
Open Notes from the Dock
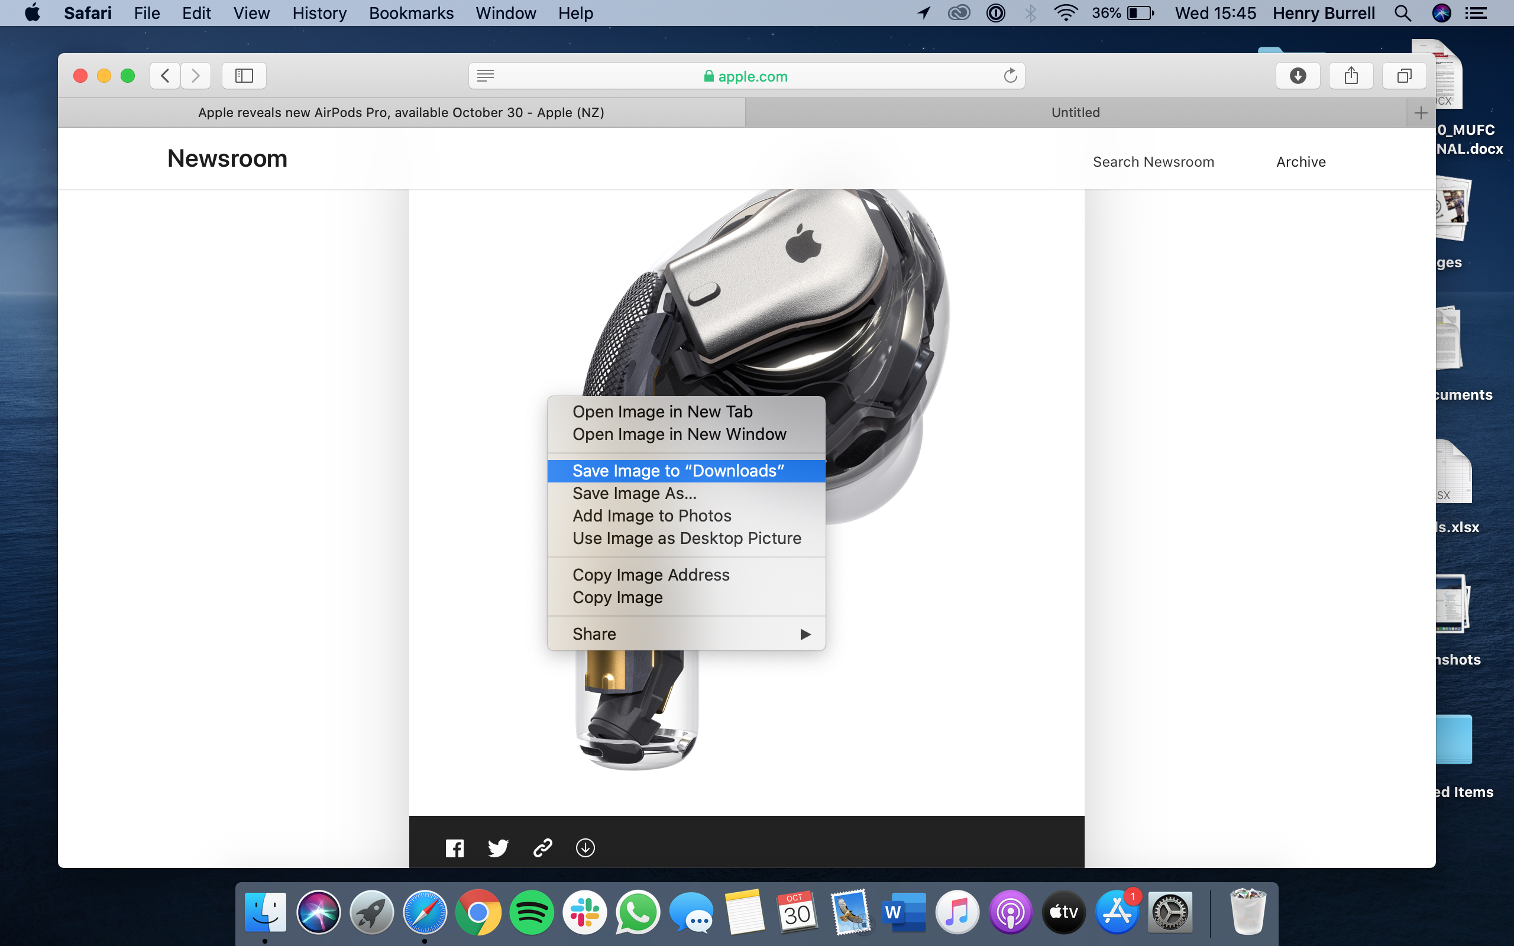coord(744,912)
